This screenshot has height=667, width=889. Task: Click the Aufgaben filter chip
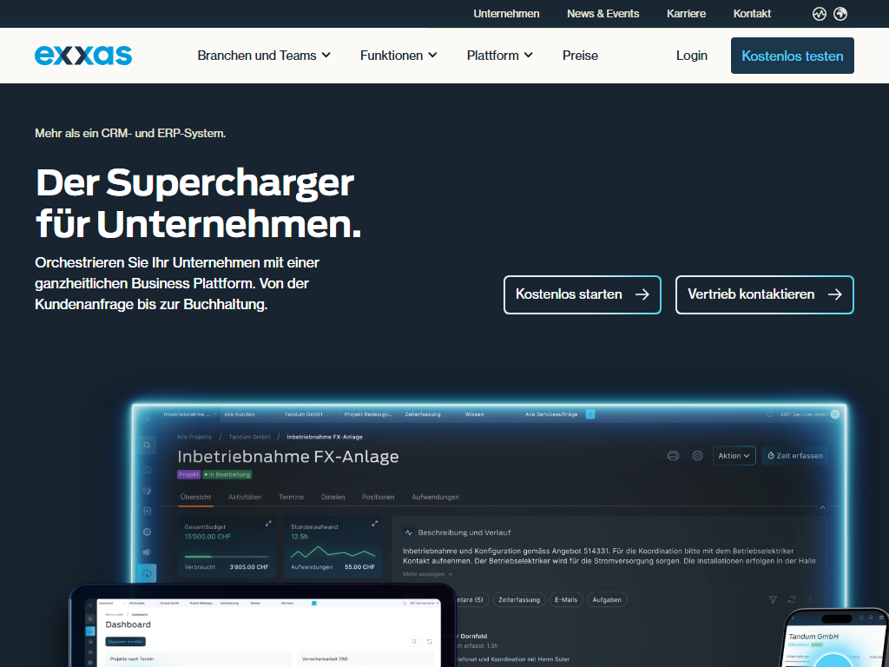tap(607, 599)
